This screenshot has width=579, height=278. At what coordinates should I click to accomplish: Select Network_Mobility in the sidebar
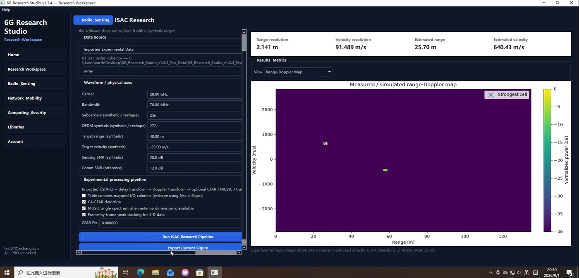(35, 98)
